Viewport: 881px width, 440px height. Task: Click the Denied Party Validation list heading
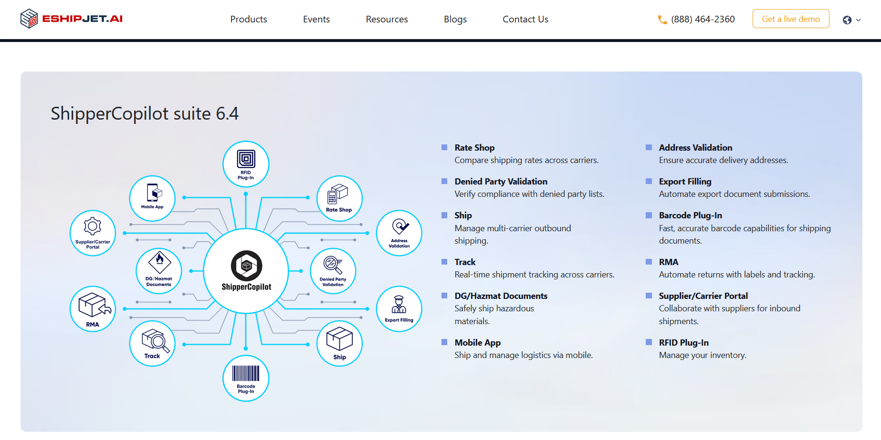point(501,182)
